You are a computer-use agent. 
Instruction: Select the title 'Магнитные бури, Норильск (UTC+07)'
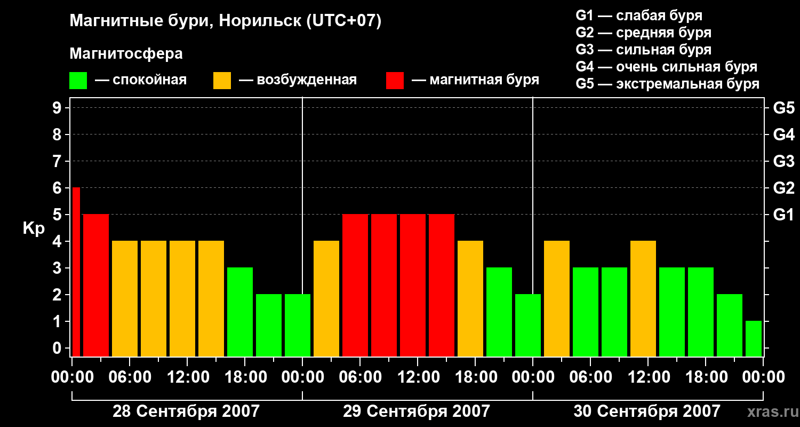tap(226, 21)
